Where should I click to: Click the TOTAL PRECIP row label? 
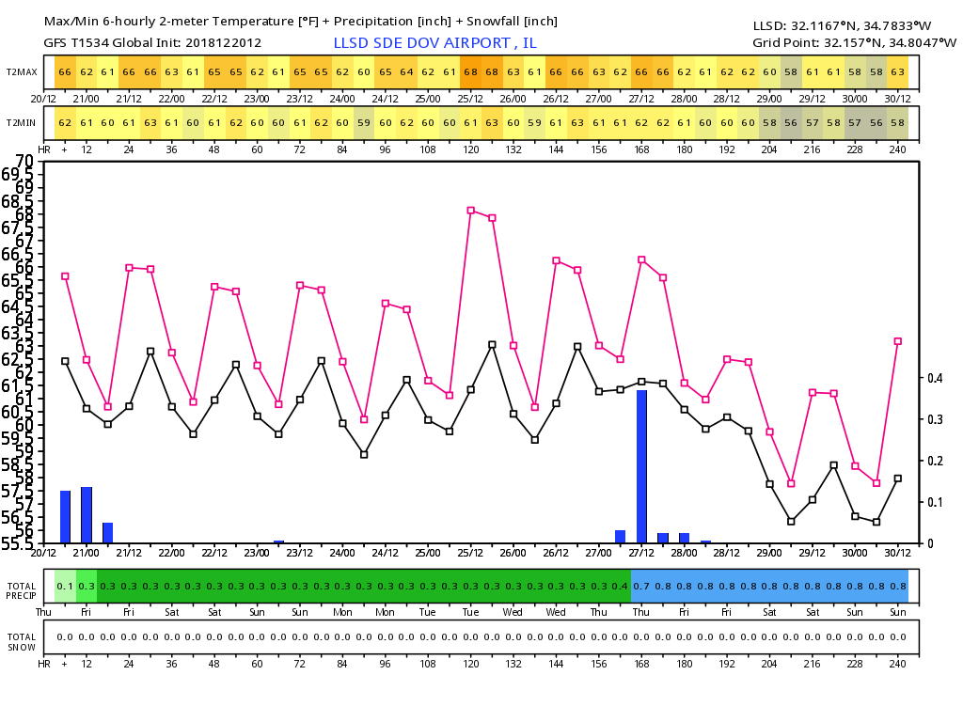(x=21, y=590)
